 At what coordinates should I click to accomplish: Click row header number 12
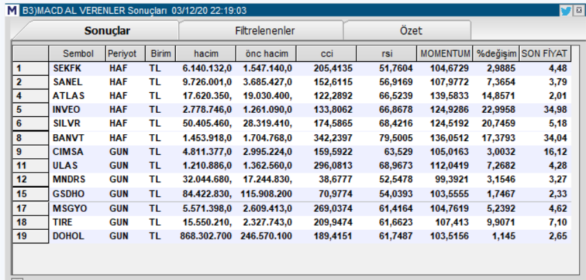click(30, 180)
